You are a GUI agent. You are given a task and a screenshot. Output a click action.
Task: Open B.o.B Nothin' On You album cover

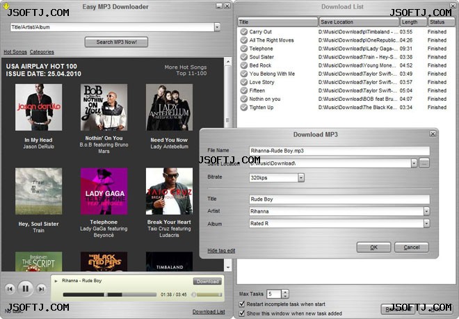[104, 108]
